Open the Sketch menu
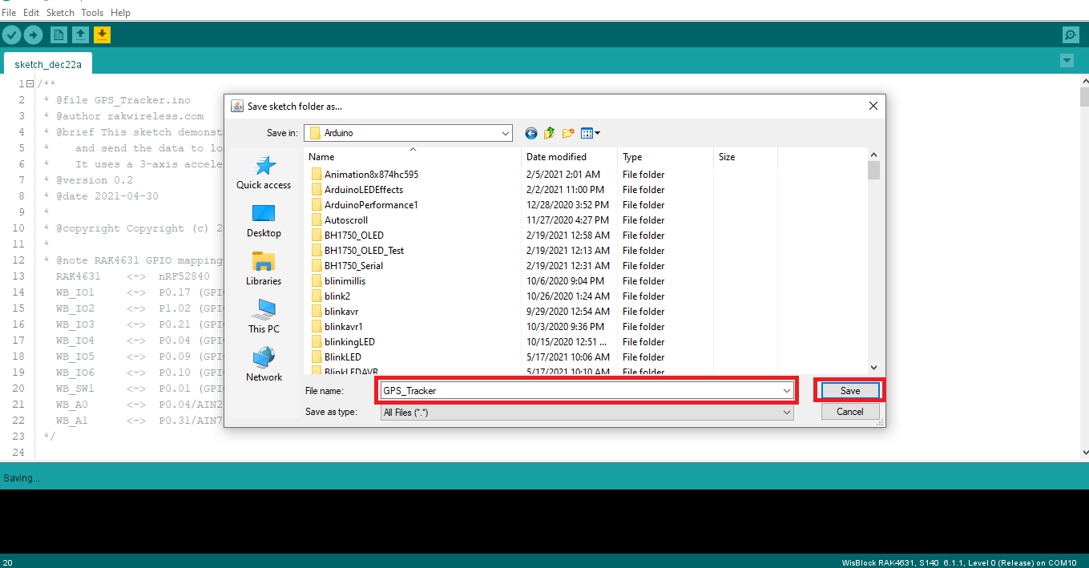Image resolution: width=1089 pixels, height=568 pixels. pyautogui.click(x=60, y=13)
